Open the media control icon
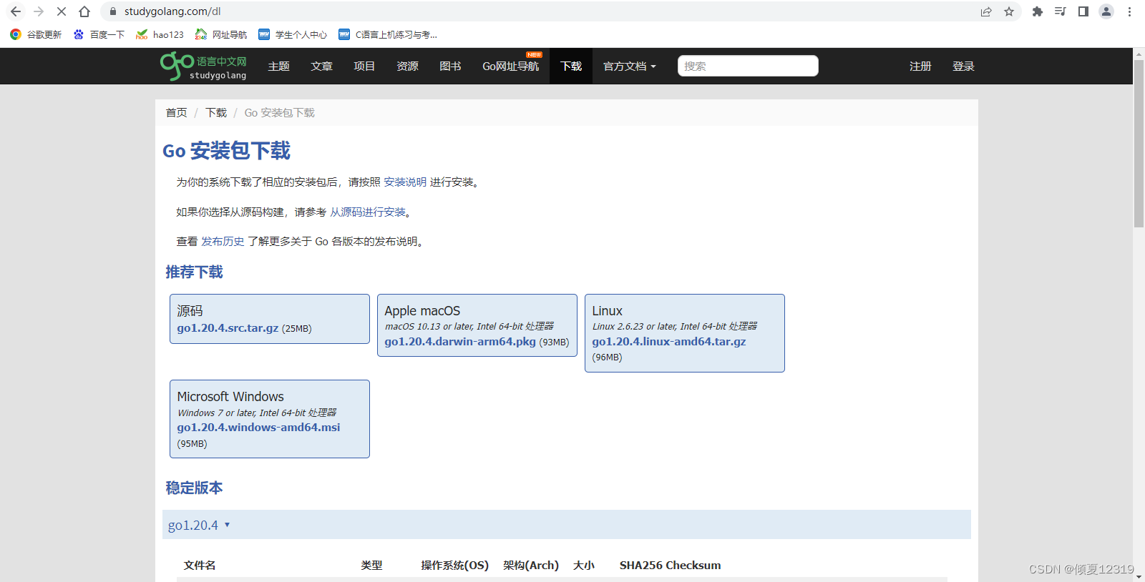Image resolution: width=1145 pixels, height=582 pixels. pyautogui.click(x=1061, y=11)
